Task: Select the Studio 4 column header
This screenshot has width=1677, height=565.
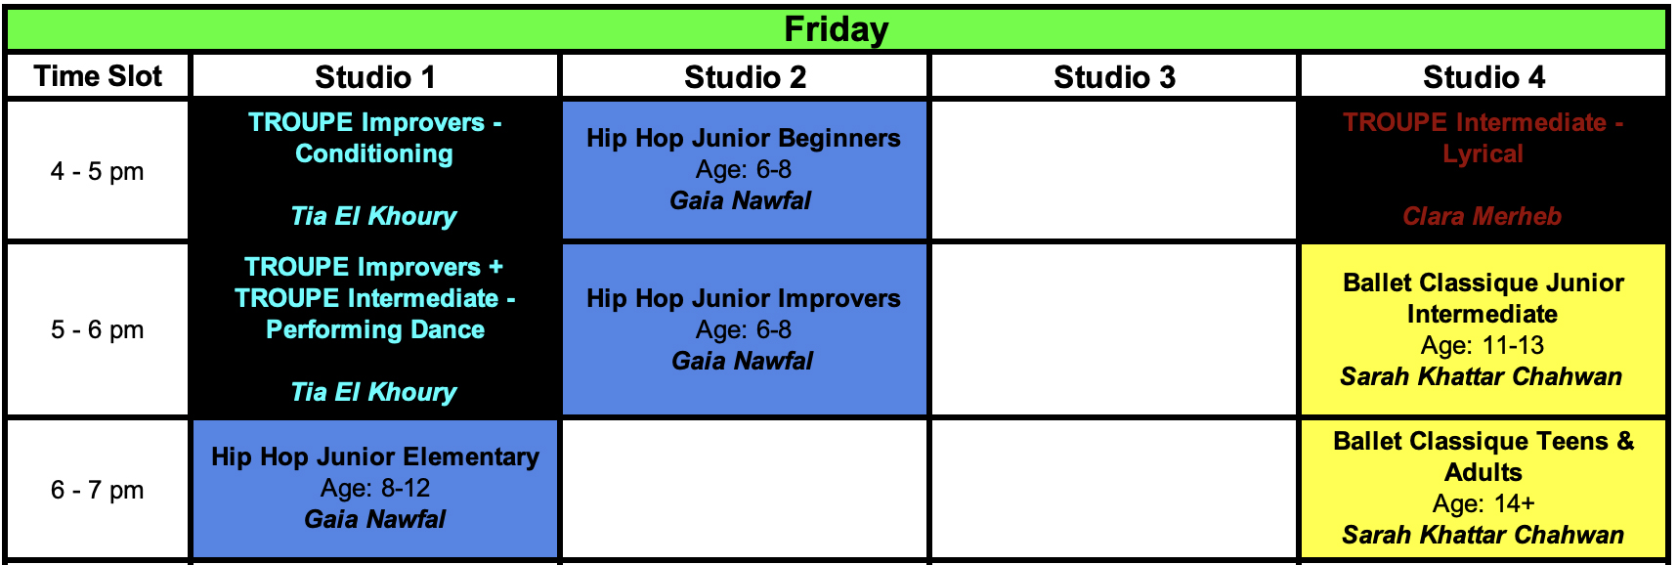Action: click(x=1483, y=76)
